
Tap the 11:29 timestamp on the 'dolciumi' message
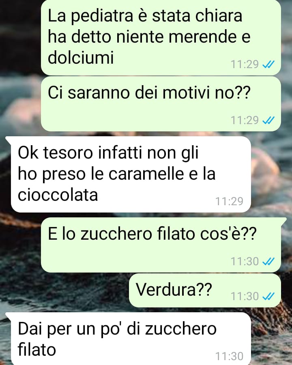pos(245,64)
